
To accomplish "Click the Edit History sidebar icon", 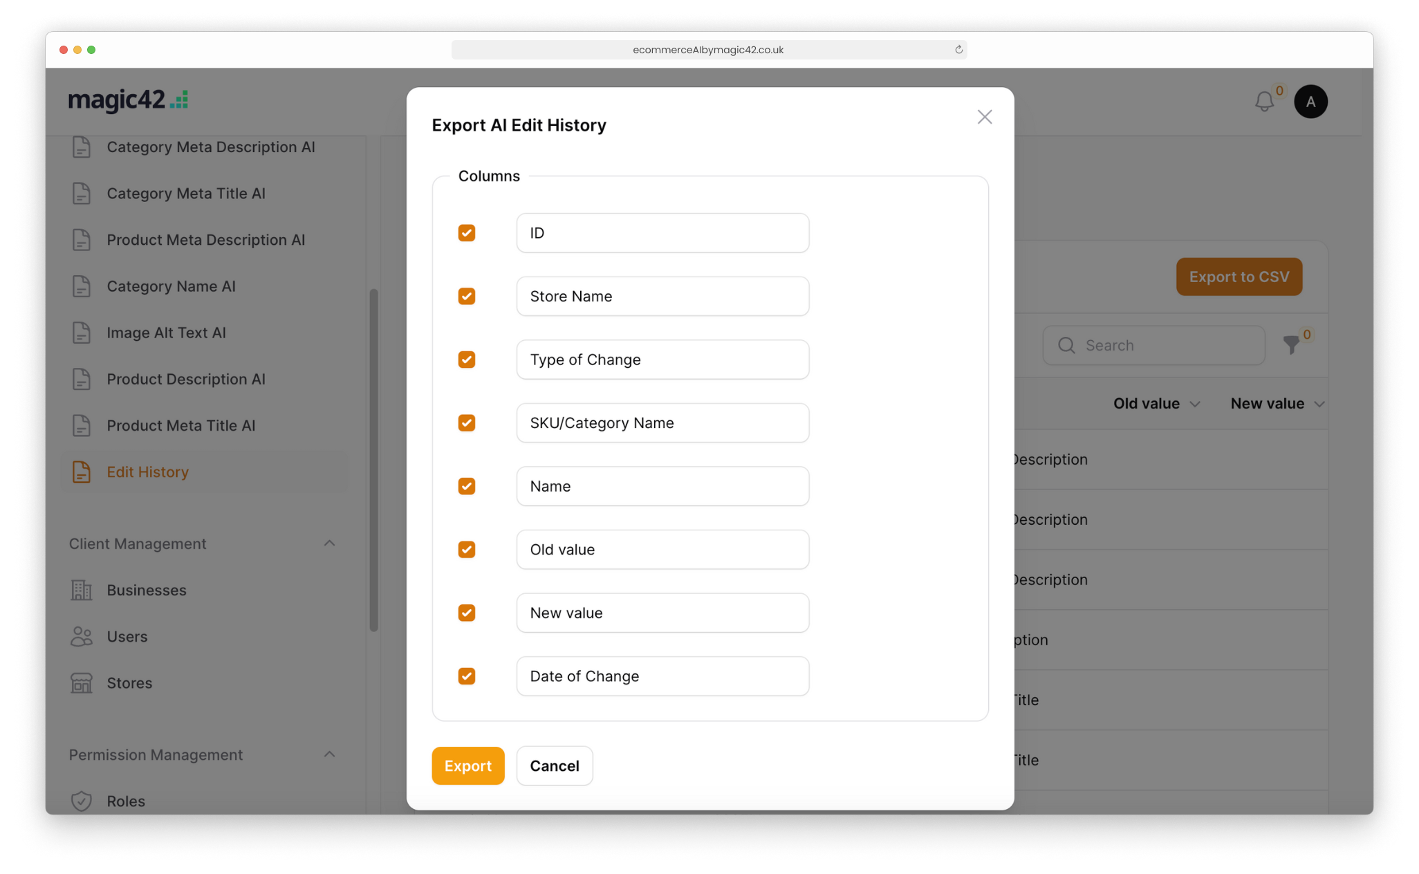I will [x=82, y=470].
